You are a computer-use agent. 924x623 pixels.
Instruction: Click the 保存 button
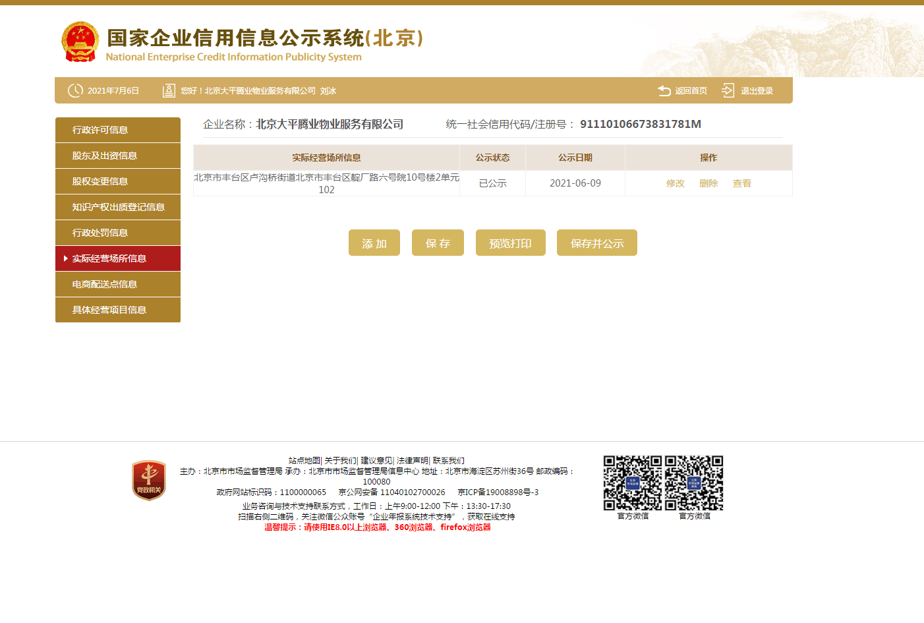(x=438, y=243)
